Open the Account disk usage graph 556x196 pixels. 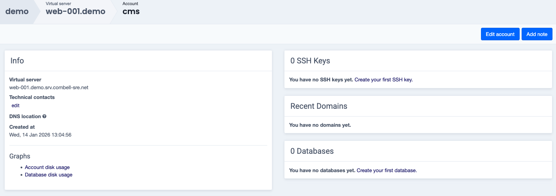pos(47,167)
